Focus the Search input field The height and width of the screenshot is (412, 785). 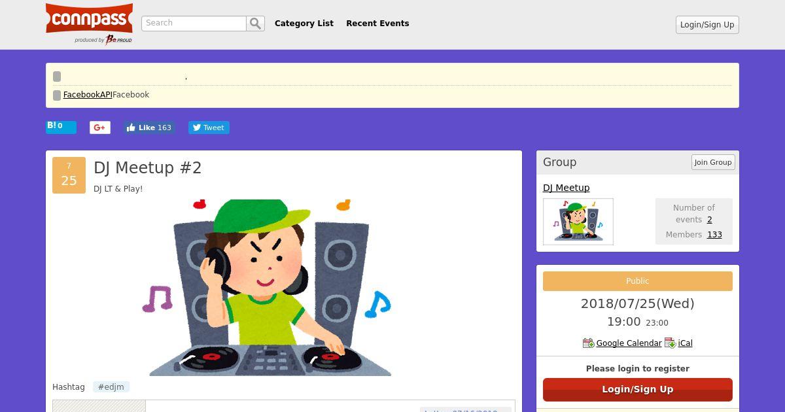point(194,24)
